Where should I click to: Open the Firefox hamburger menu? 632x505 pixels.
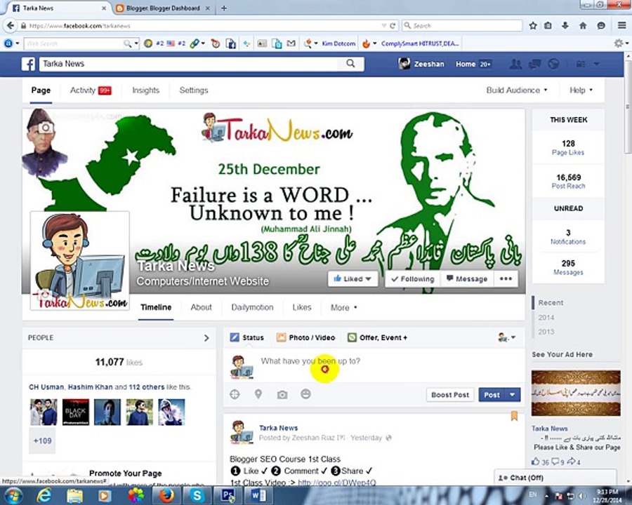point(622,25)
